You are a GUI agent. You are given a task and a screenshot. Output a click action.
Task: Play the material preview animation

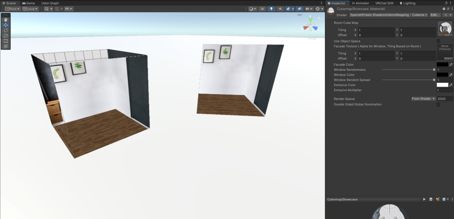[424, 199]
